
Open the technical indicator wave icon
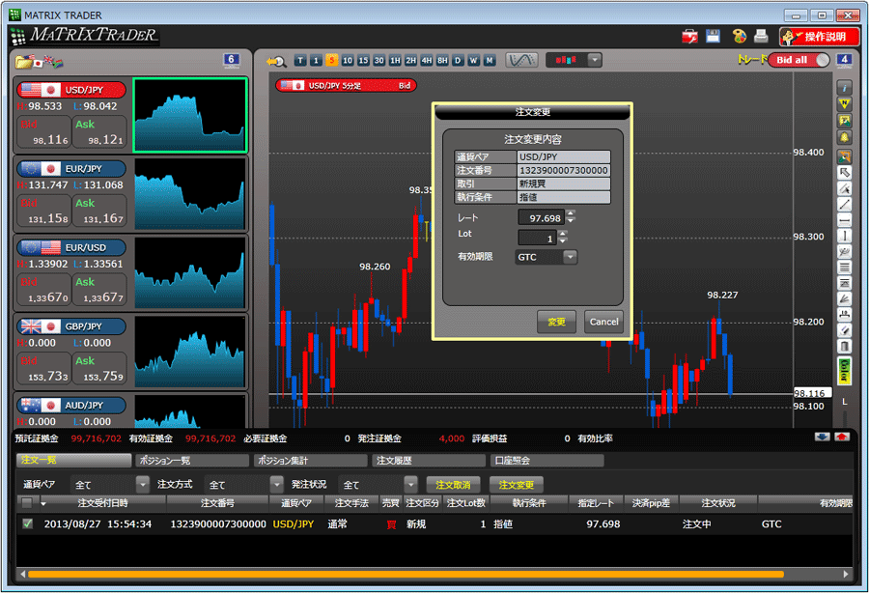pos(521,60)
